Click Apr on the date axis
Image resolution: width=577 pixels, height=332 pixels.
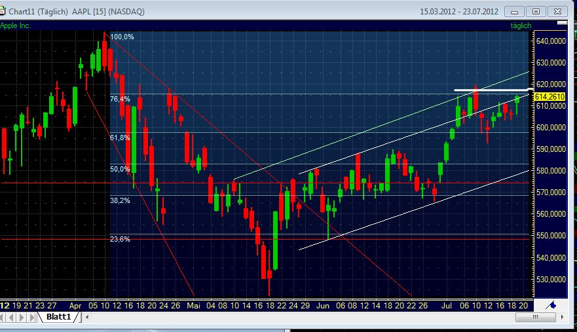[x=75, y=306]
